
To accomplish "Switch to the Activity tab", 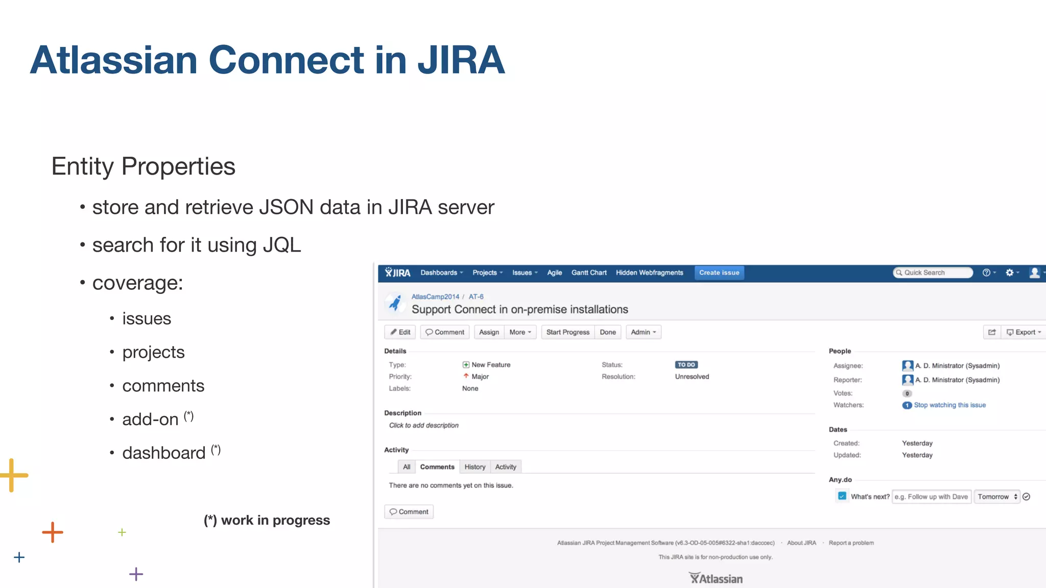I will 506,467.
